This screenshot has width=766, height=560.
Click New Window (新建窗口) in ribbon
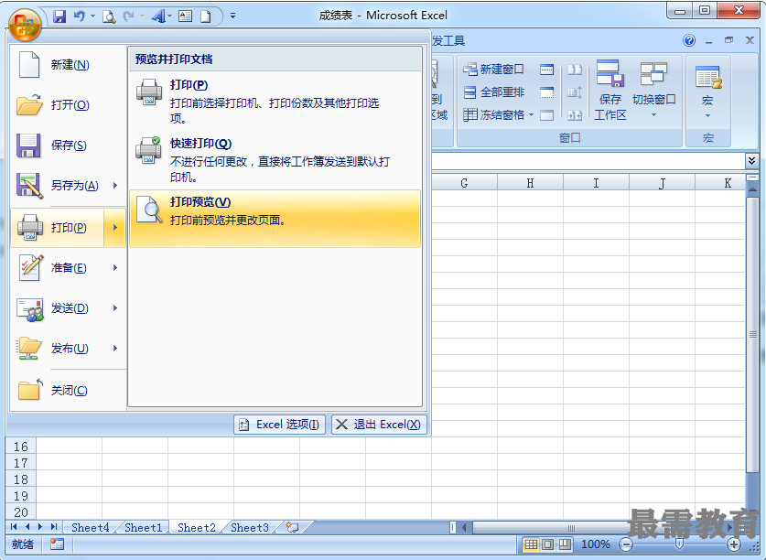pyautogui.click(x=493, y=70)
